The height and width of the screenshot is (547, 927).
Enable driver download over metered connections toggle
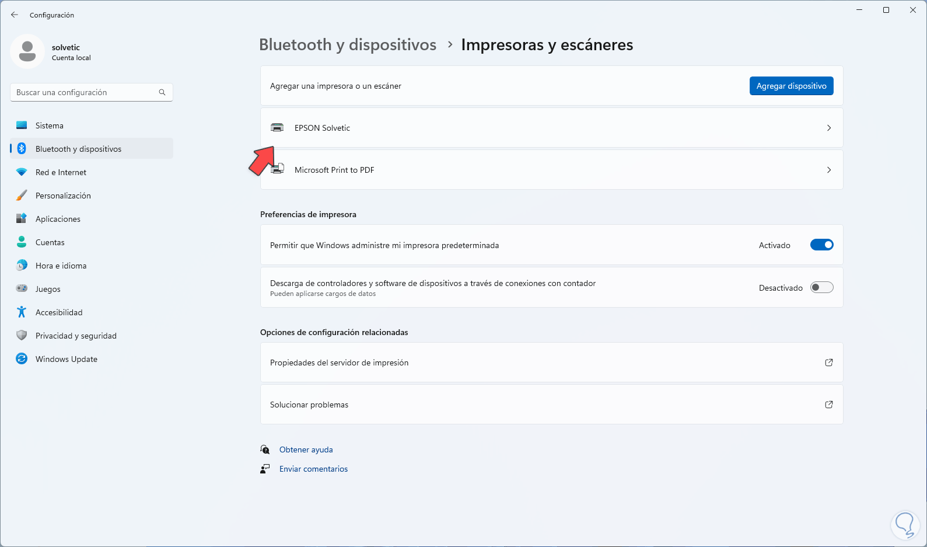point(822,287)
